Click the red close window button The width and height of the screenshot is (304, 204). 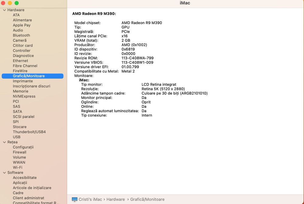(x=3, y=3)
